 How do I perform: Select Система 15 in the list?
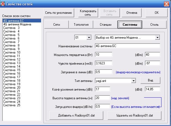pyautogui.click(x=22, y=70)
